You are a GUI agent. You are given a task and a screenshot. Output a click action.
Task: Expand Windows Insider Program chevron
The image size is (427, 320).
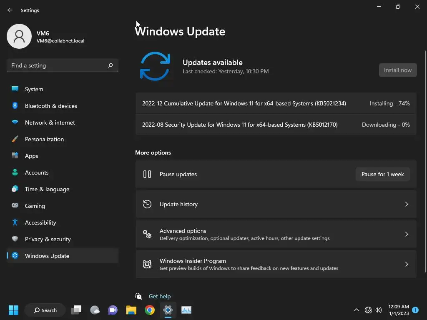tap(406, 264)
